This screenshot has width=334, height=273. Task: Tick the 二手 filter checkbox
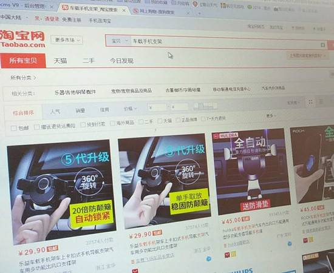(141, 122)
